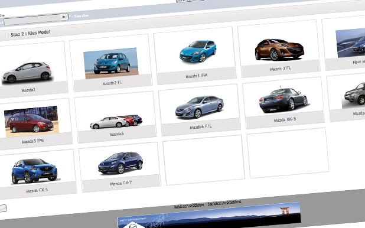The image size is (365, 228).
Task: Select the bronze Mazda 3 FL car image
Action: 279,50
